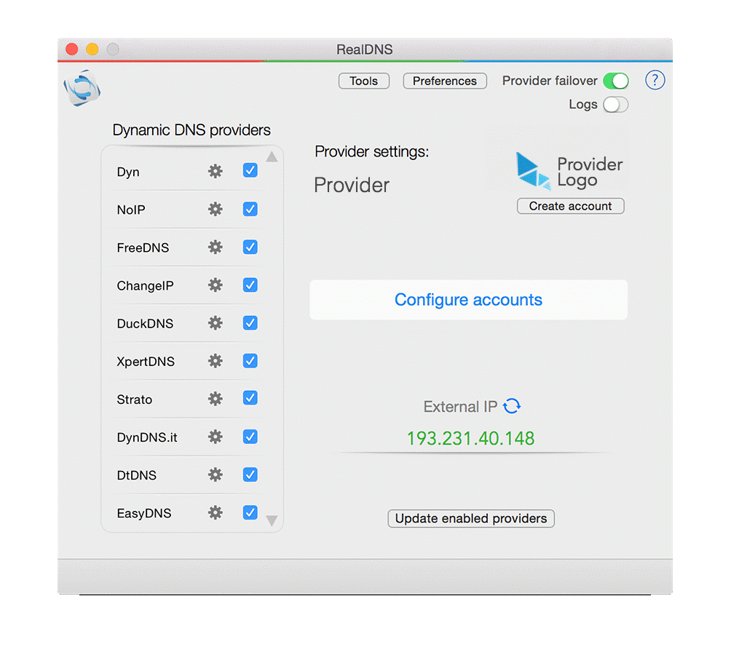This screenshot has width=731, height=663.
Task: Open settings gear for Dyn provider
Action: click(x=215, y=171)
